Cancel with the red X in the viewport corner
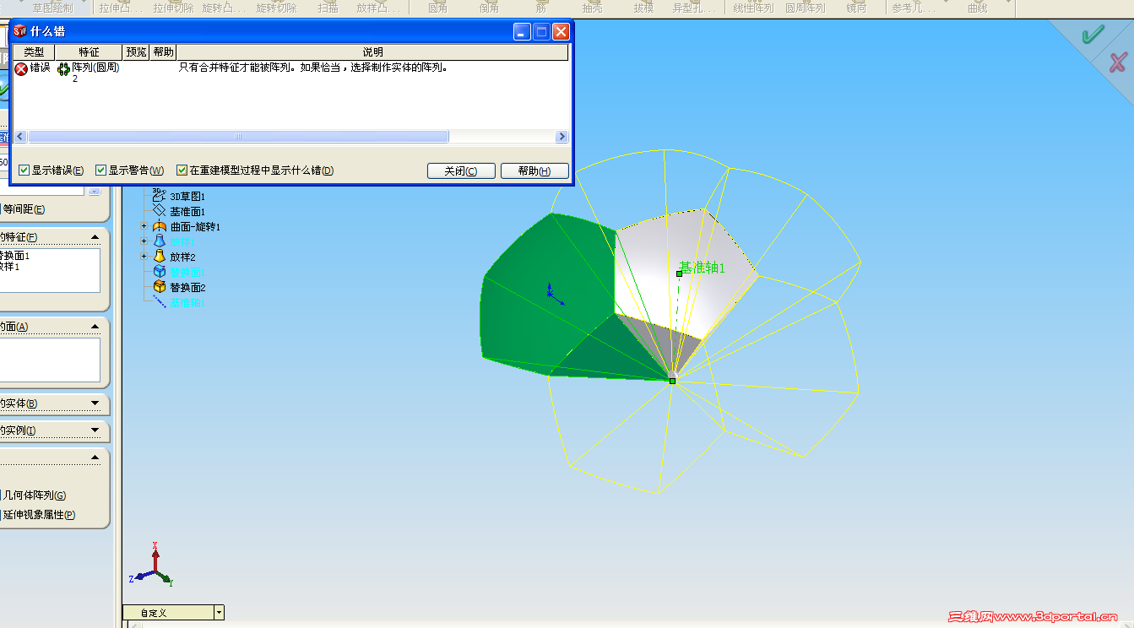1134x628 pixels. pyautogui.click(x=1118, y=62)
